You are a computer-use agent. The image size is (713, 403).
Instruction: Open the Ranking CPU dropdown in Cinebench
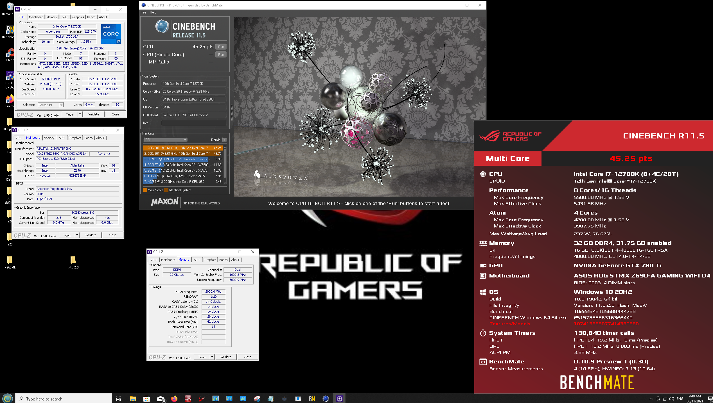pos(165,140)
